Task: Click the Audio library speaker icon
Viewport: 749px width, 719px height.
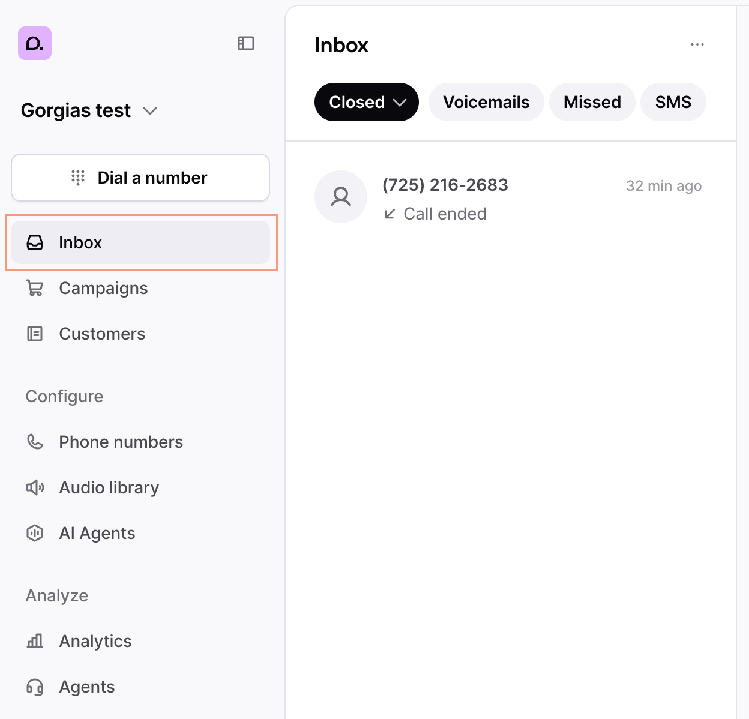Action: point(35,487)
